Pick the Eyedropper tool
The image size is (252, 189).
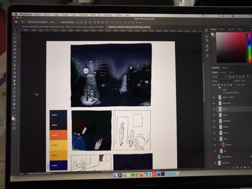click(15, 53)
